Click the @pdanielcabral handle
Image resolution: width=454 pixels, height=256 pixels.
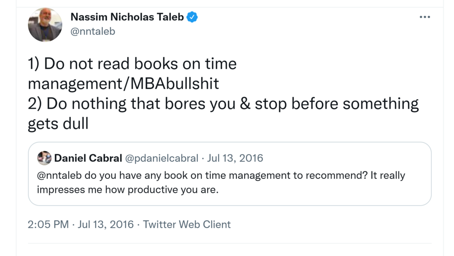coord(162,158)
